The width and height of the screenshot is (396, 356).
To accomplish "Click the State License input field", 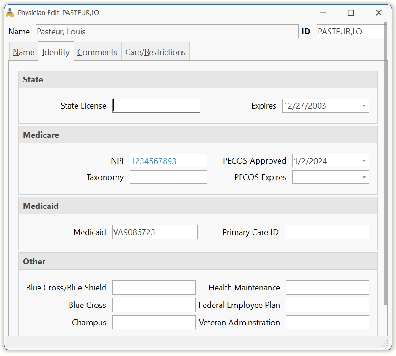I will [x=156, y=106].
